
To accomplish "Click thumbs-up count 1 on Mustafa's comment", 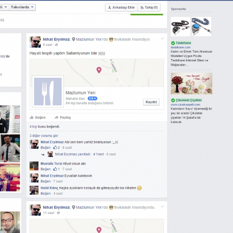I will click(57, 169).
